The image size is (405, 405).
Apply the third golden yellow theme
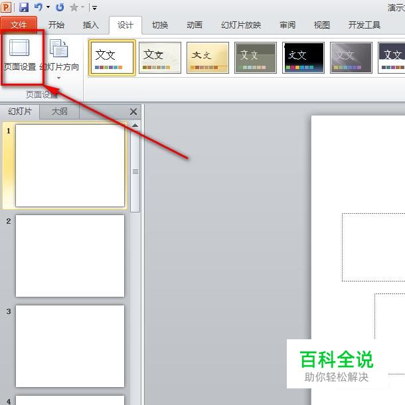[x=208, y=58]
